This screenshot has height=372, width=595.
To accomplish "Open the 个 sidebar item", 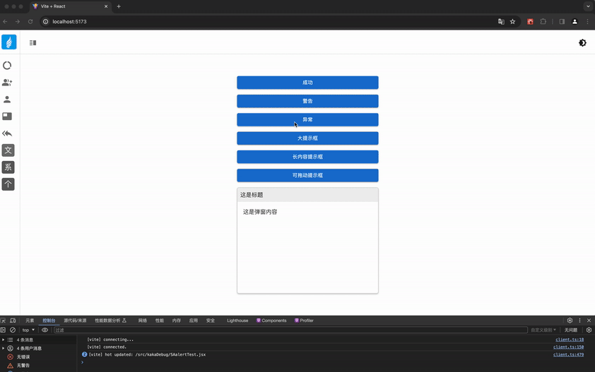I will [x=8, y=184].
